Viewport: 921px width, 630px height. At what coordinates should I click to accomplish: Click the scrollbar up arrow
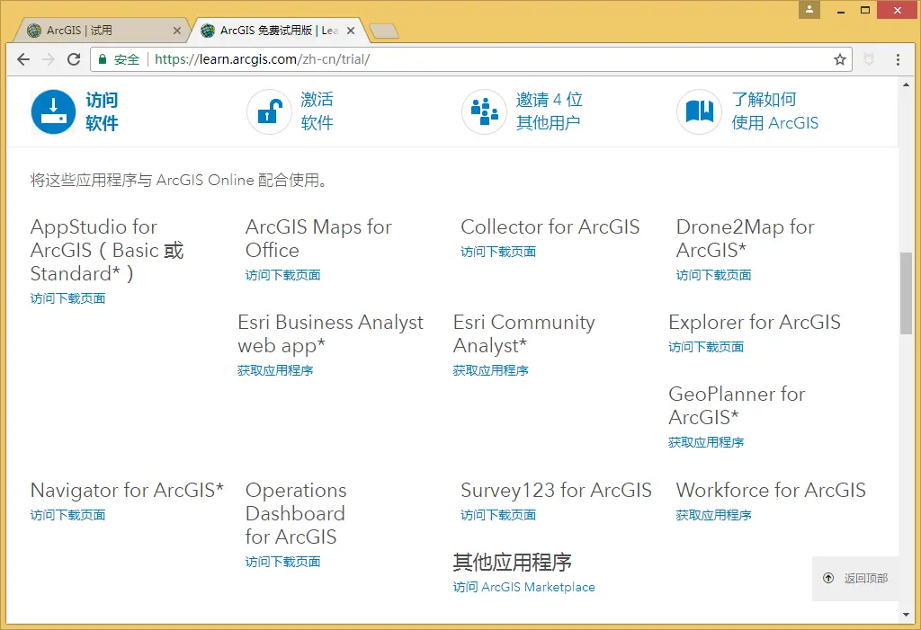click(x=907, y=84)
